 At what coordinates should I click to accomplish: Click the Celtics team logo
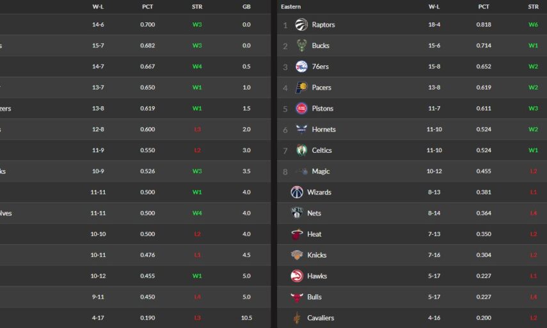point(301,151)
